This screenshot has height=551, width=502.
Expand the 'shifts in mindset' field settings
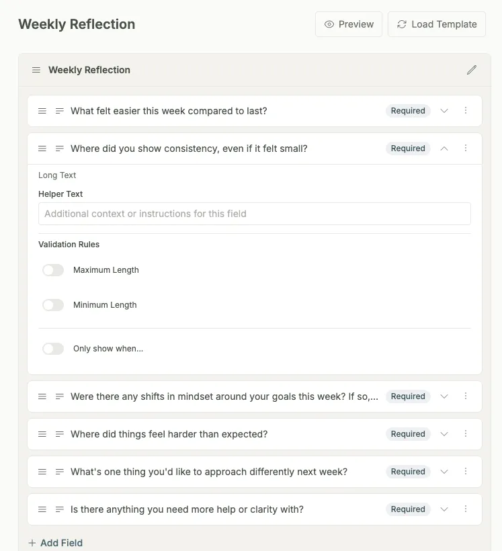coord(444,396)
